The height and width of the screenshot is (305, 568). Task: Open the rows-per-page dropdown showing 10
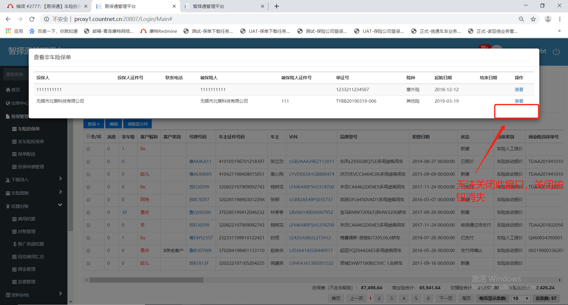click(x=520, y=298)
